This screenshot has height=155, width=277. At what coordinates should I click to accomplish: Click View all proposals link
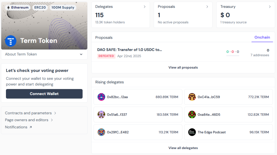coord(183,67)
